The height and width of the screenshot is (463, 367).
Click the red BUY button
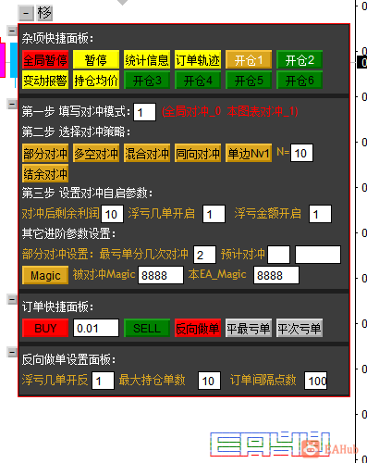point(45,328)
